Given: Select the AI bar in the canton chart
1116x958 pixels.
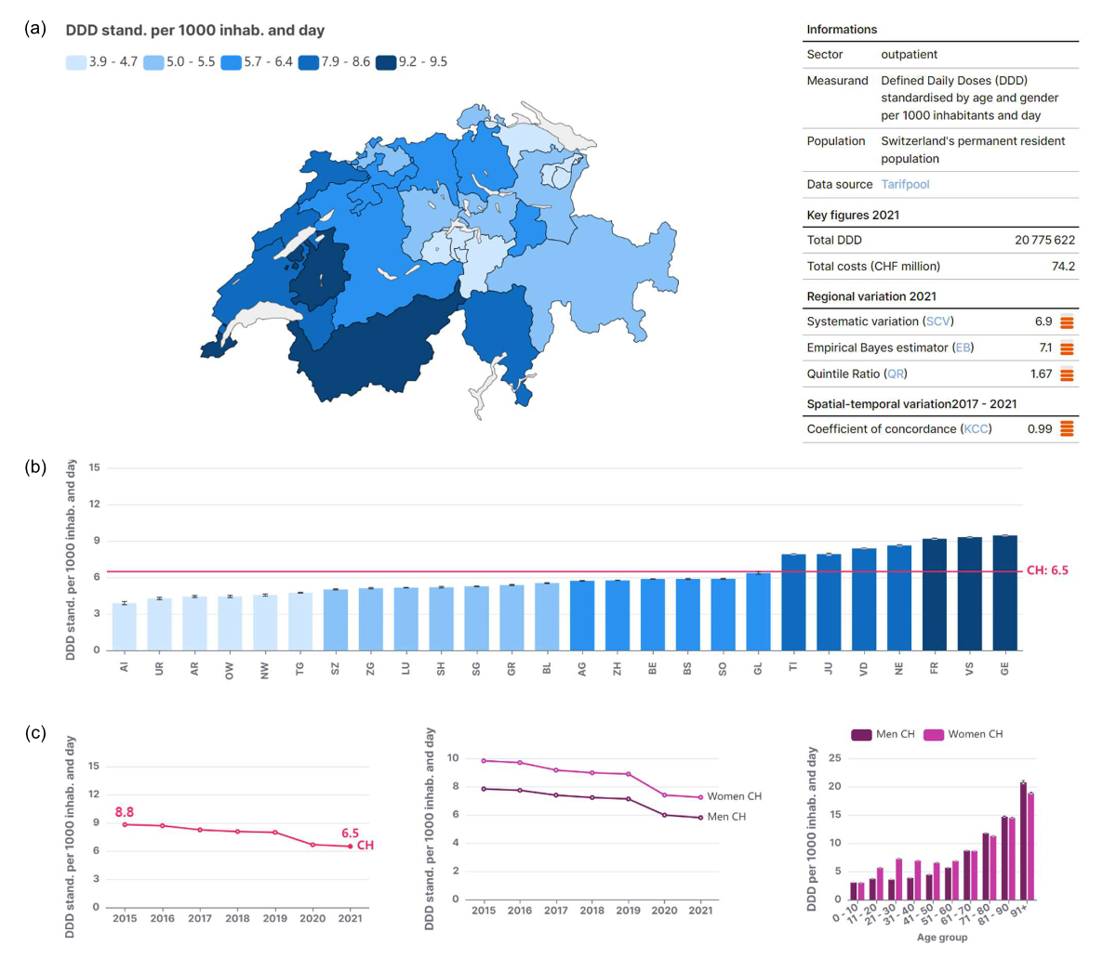Looking at the screenshot, I should point(125,626).
